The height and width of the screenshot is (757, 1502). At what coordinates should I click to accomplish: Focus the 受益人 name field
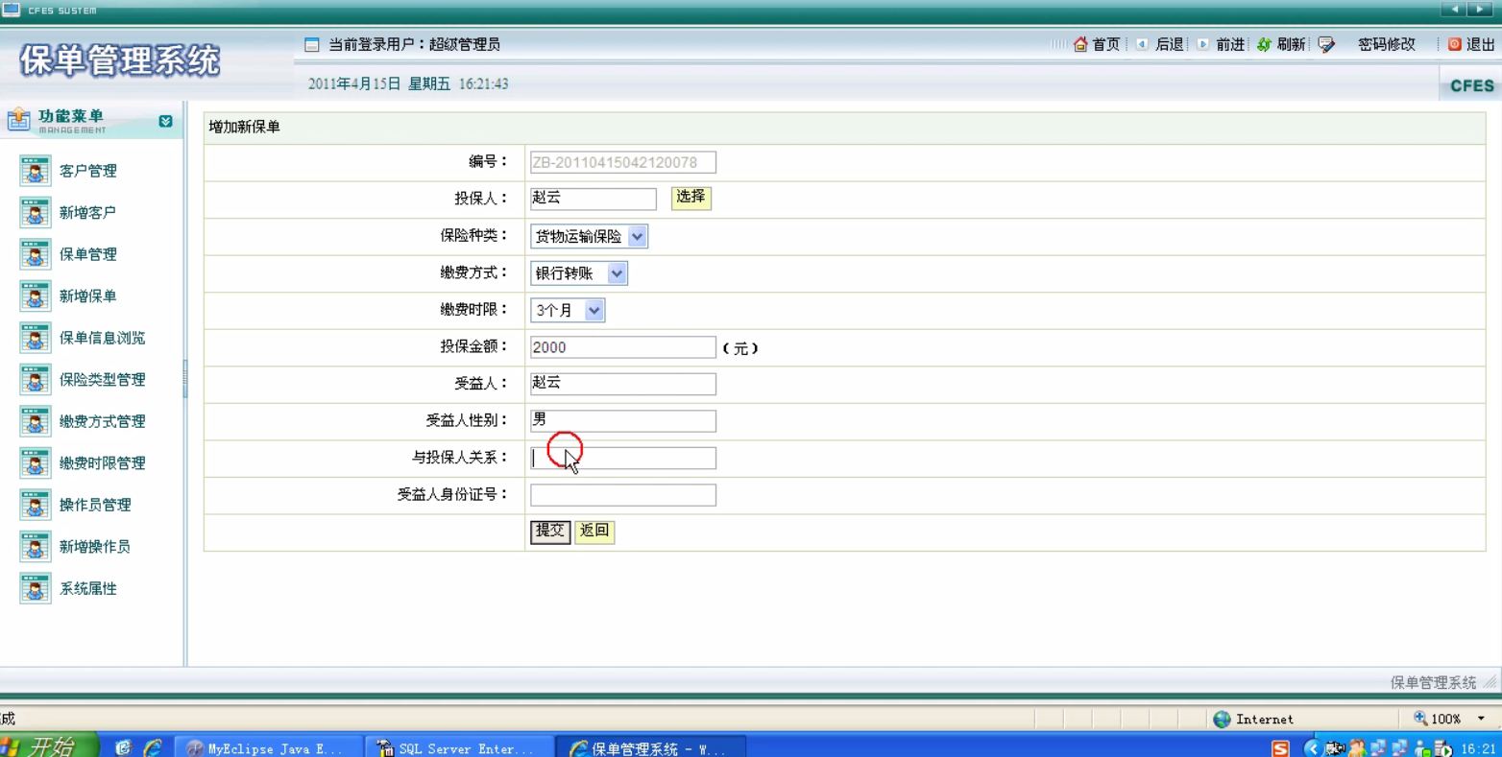(623, 384)
